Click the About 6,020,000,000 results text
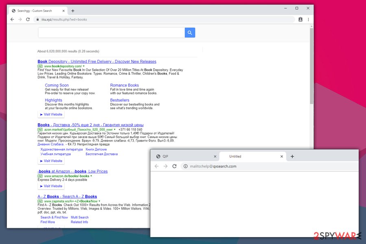 click(x=68, y=51)
